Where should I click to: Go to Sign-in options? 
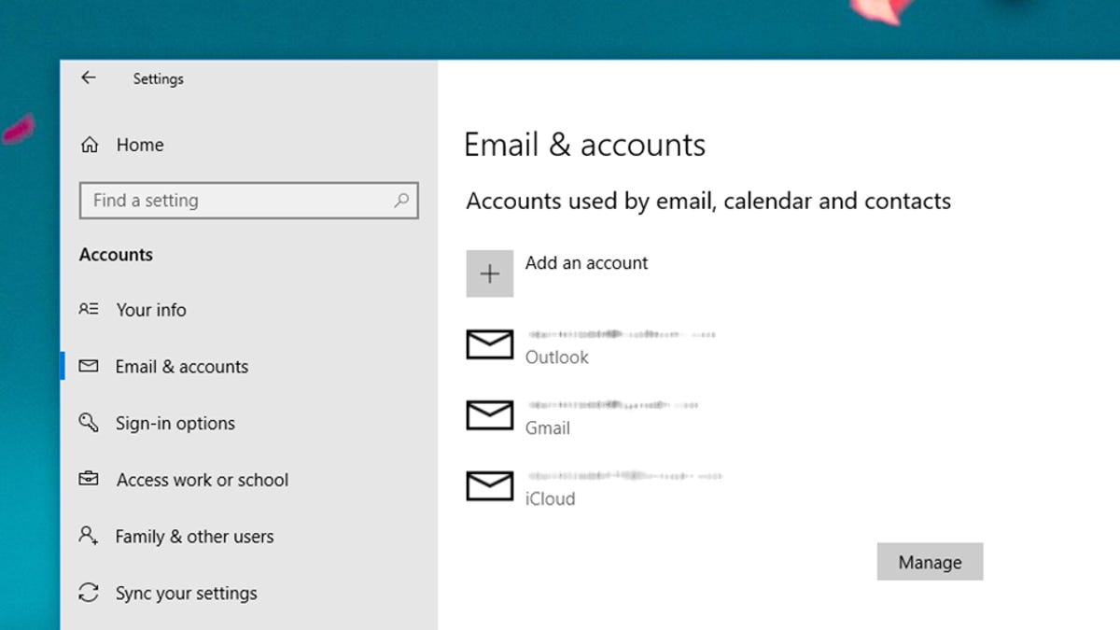click(175, 424)
